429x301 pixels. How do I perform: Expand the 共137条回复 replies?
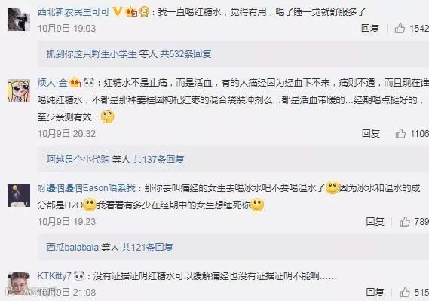158,160
